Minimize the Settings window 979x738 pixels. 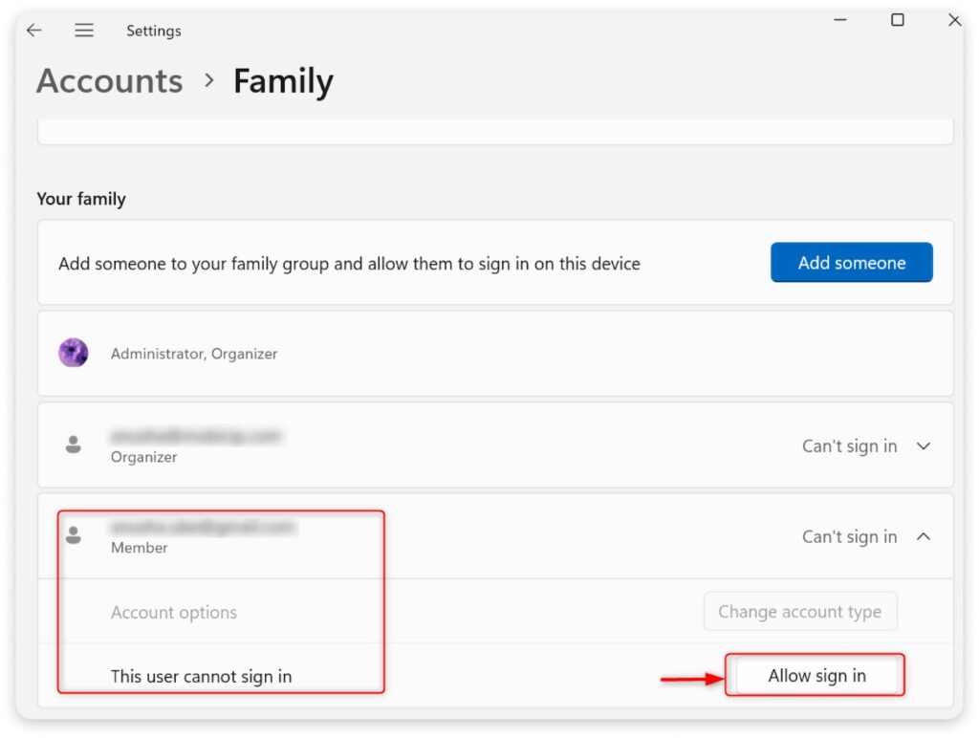(x=840, y=20)
